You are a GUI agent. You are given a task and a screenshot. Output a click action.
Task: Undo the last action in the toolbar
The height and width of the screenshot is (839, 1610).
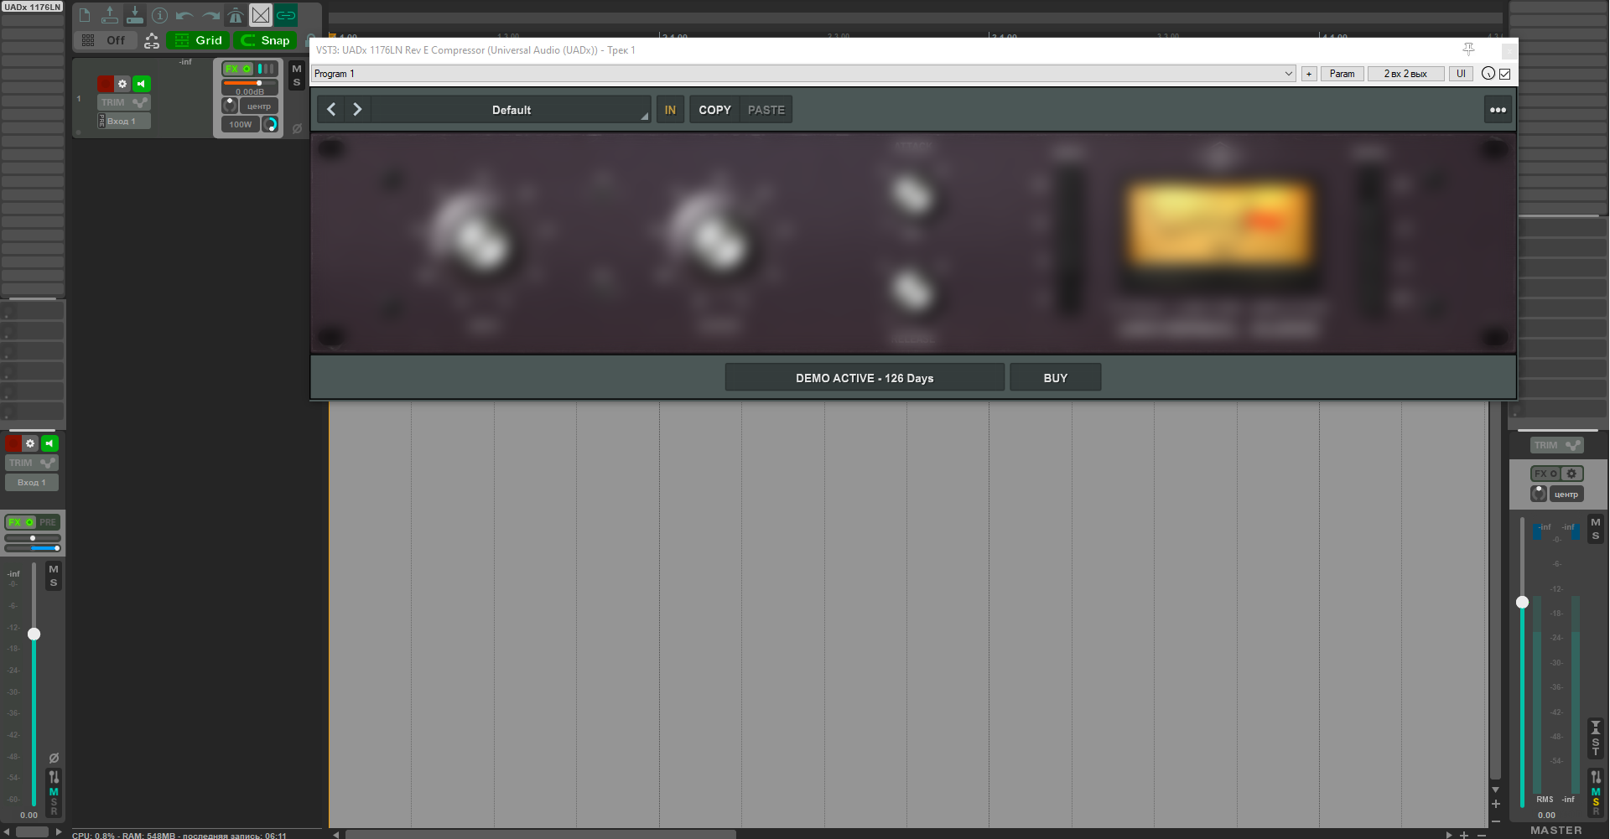point(185,15)
